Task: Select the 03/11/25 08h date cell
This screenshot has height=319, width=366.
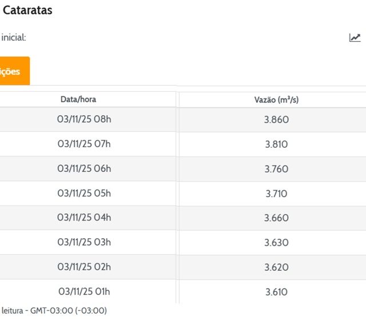Action: pyautogui.click(x=84, y=120)
